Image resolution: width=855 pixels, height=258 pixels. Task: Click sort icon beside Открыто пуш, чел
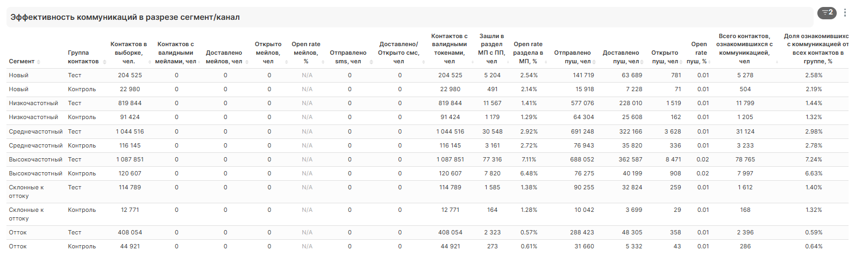click(681, 62)
